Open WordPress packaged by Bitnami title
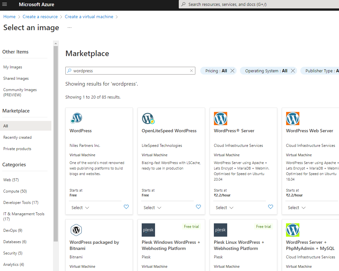Screen dimensions: 339x271 pos(94,245)
